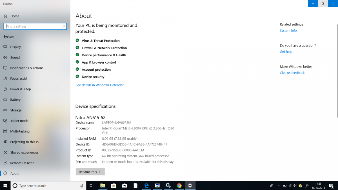
Task: Open File Explorer from the taskbar
Action: point(103,186)
